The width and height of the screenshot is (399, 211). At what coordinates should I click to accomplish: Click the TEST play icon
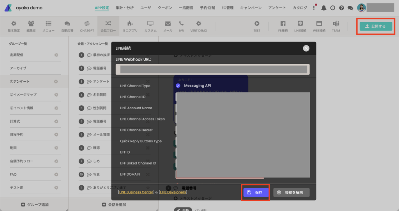[x=257, y=24]
